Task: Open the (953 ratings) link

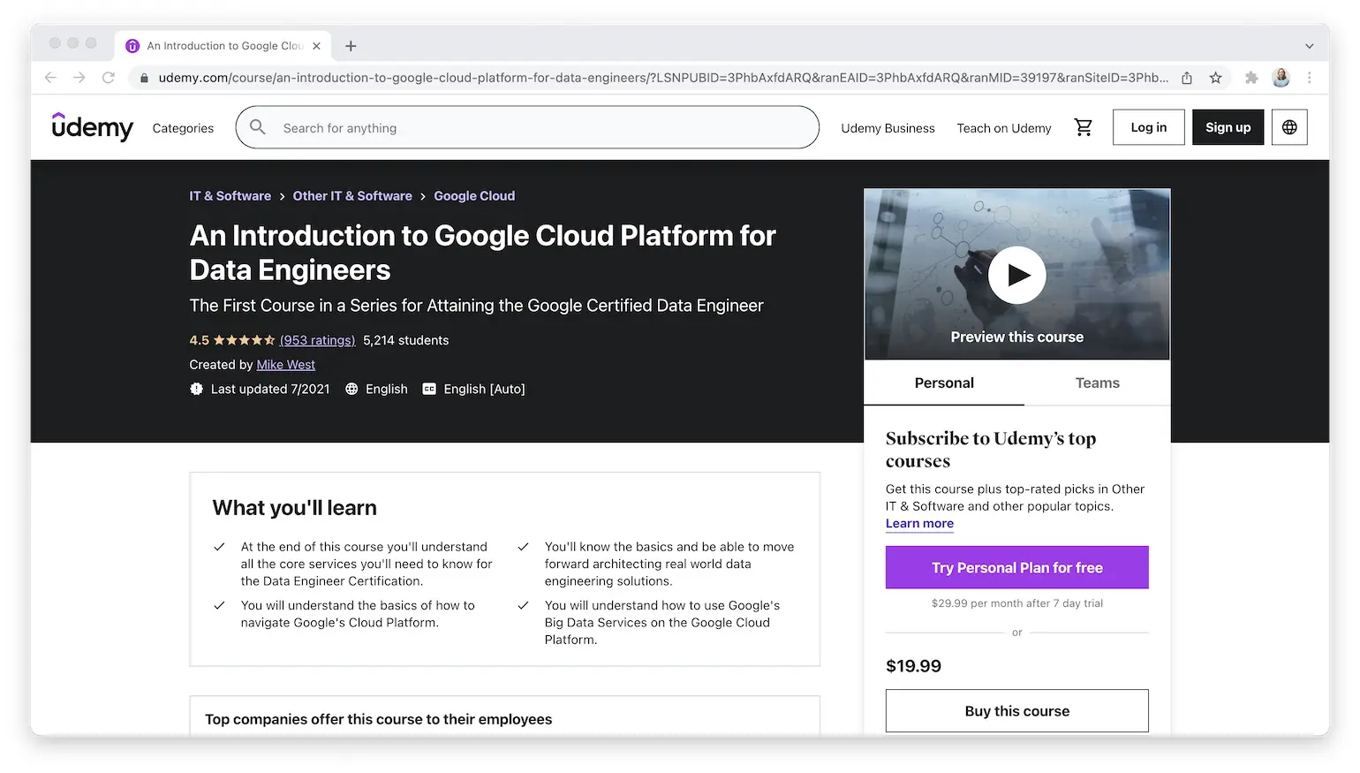Action: tap(317, 340)
